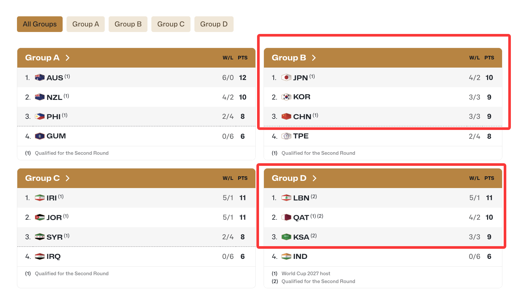Select the Group D filter tab
Image resolution: width=520 pixels, height=301 pixels.
click(x=214, y=24)
